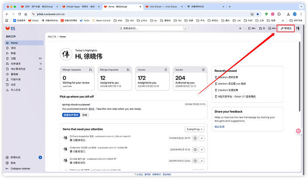Viewport: 308px width, 179px height.
Task: Select 议题 in the sidebar navigation
Action: [13, 58]
